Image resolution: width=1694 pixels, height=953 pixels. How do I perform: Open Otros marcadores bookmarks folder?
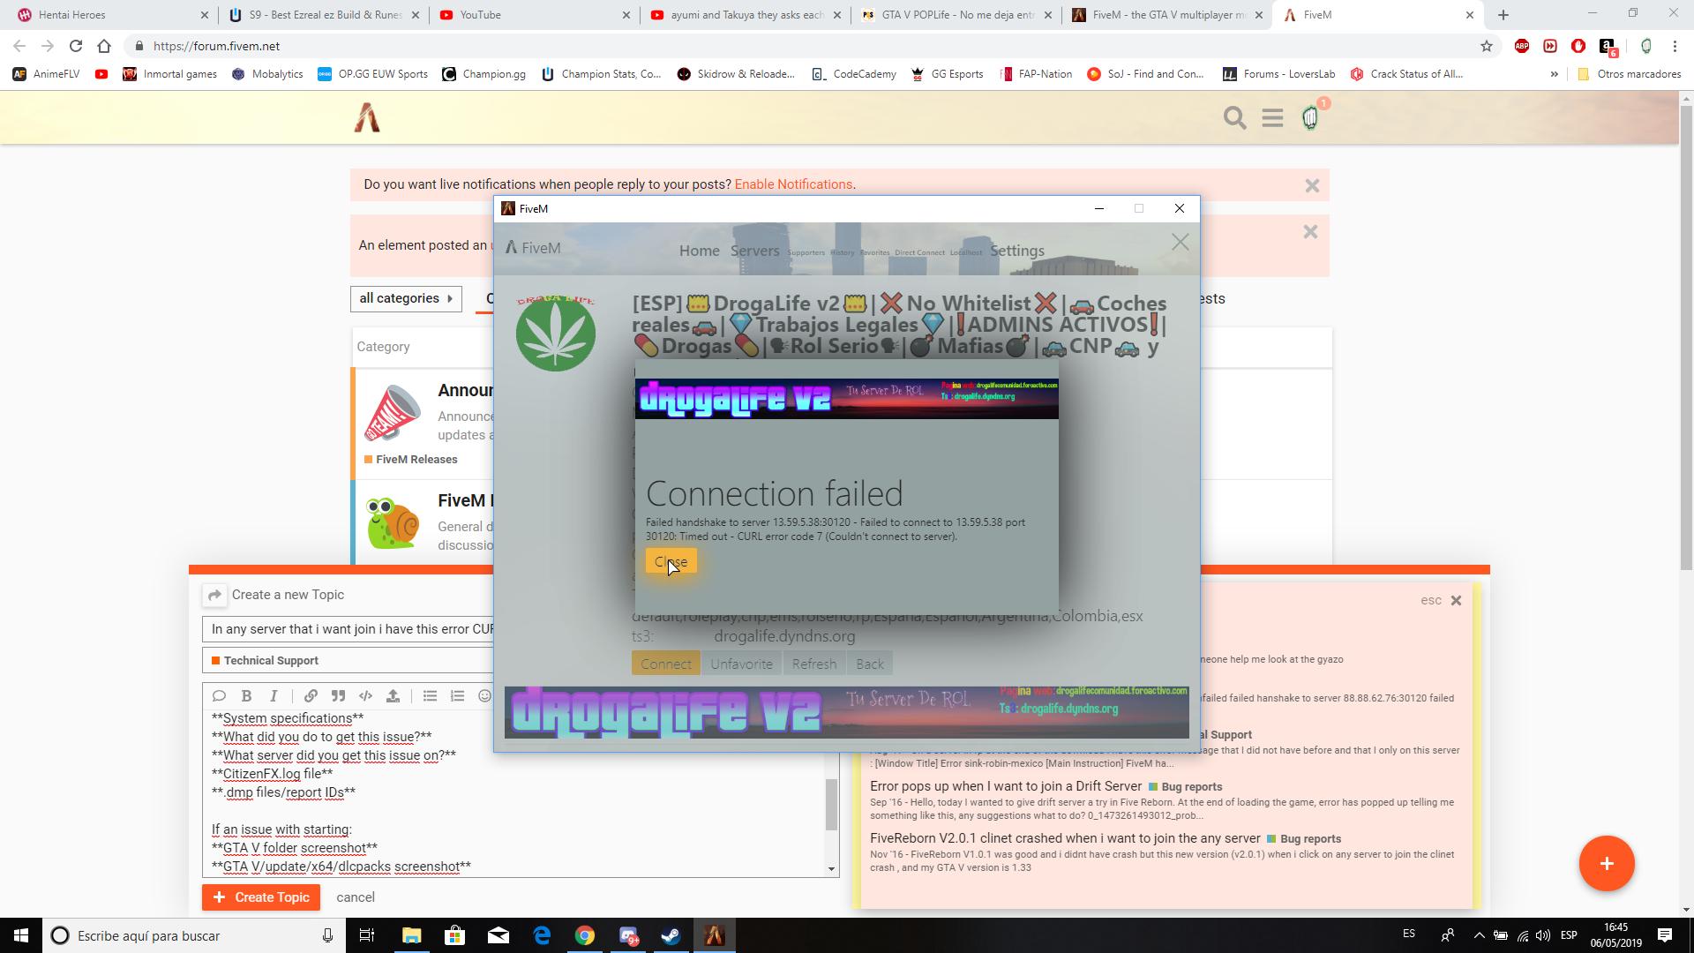(x=1629, y=74)
